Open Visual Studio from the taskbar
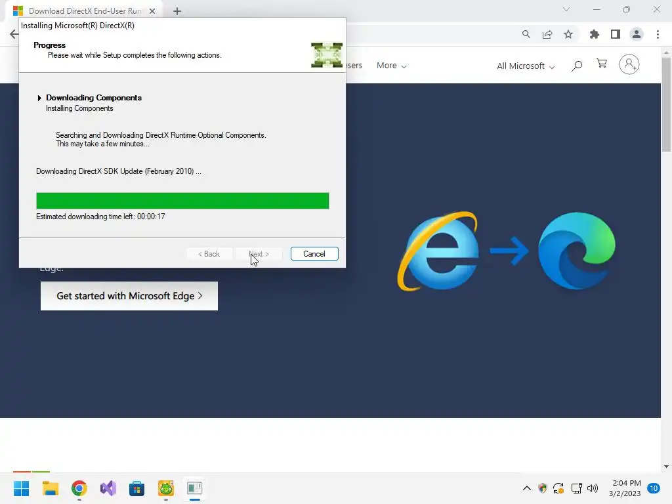The width and height of the screenshot is (672, 504). (x=108, y=488)
